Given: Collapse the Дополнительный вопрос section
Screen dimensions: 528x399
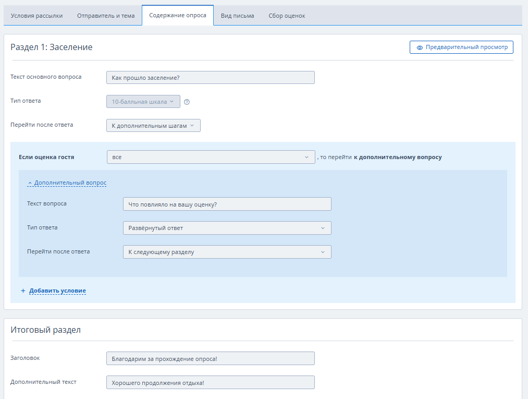Looking at the screenshot, I should 67,183.
